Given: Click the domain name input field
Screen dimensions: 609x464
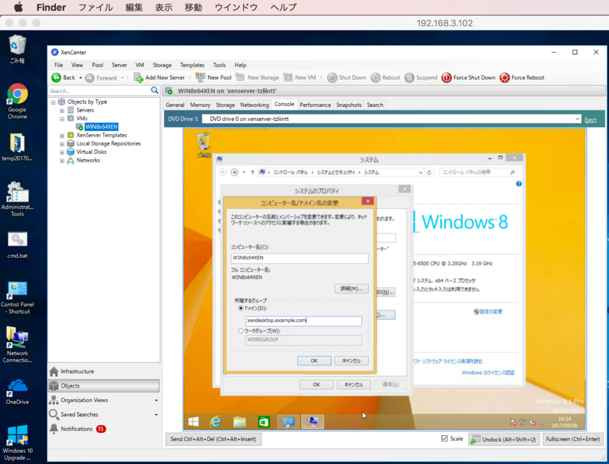Looking at the screenshot, I should pyautogui.click(x=303, y=320).
